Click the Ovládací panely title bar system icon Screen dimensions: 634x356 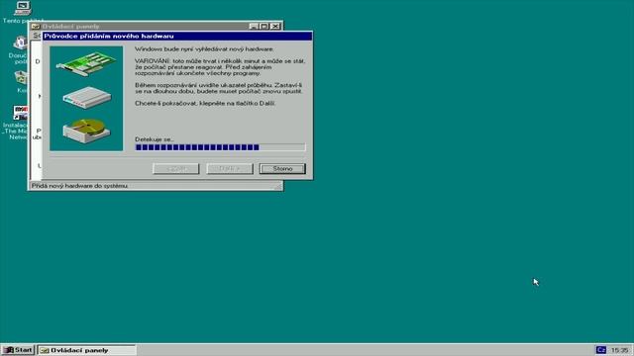click(x=36, y=27)
